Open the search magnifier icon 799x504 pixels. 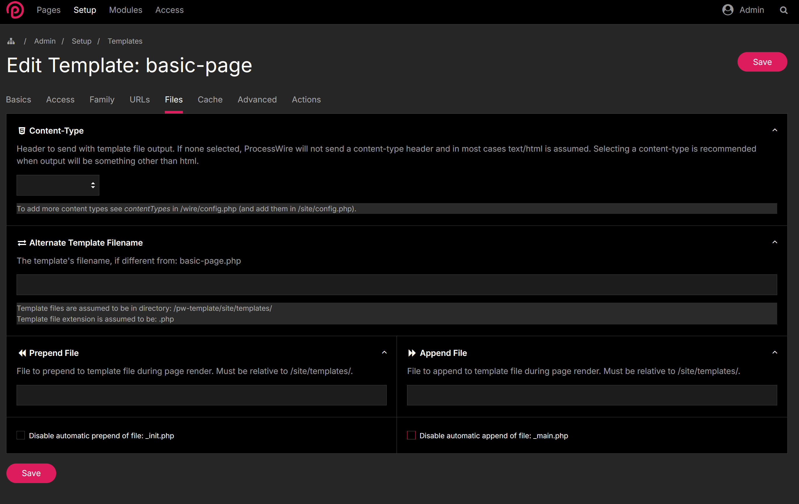click(x=783, y=10)
